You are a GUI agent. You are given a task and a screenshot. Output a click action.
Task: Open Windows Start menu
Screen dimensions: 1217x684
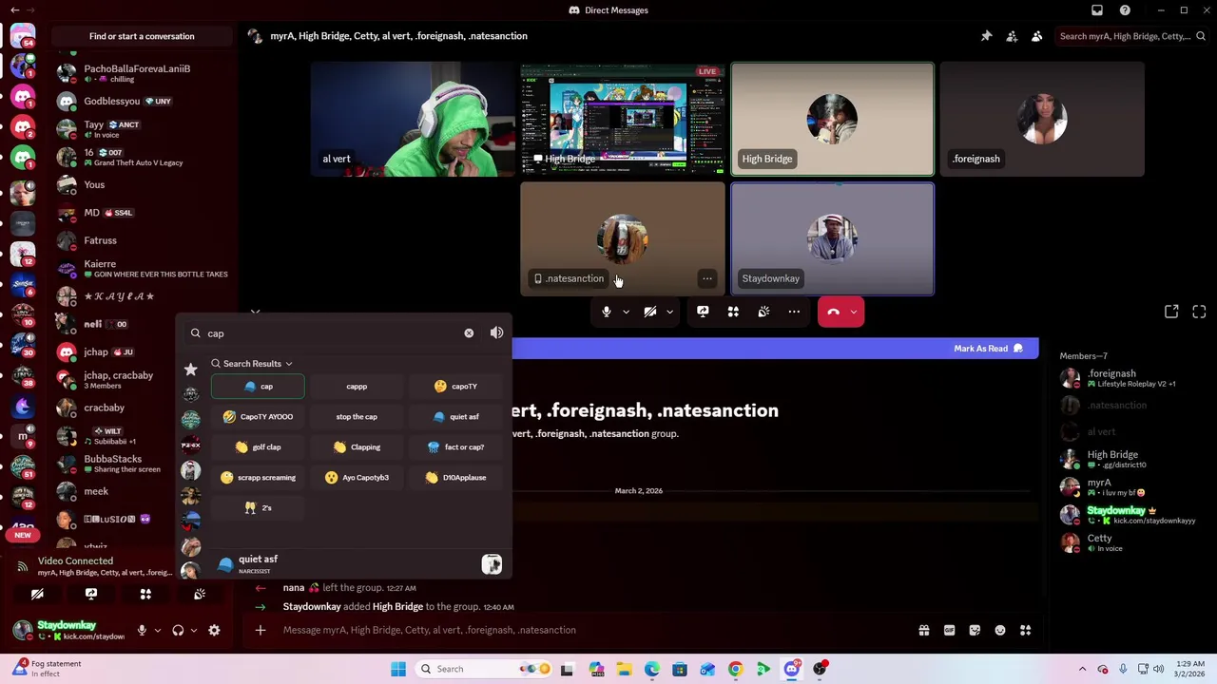pyautogui.click(x=398, y=669)
